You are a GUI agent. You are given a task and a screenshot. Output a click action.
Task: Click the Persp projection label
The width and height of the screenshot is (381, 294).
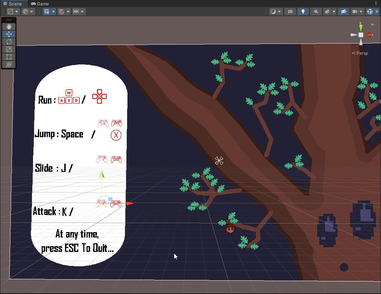(x=360, y=53)
